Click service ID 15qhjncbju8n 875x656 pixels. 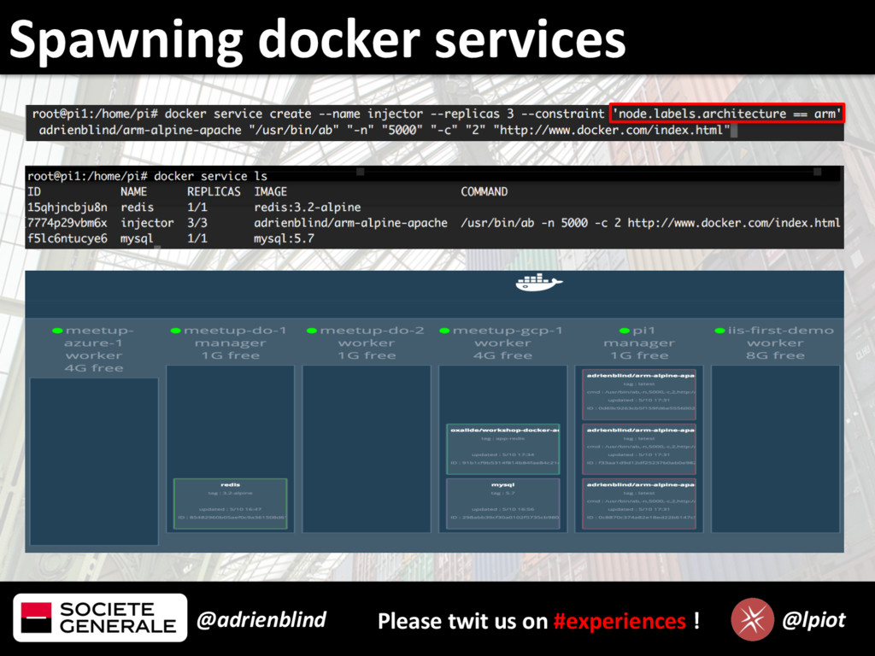click(68, 208)
